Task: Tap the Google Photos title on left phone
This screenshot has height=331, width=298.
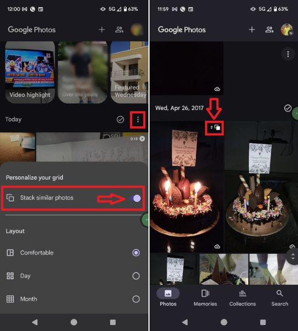Action: pos(31,30)
